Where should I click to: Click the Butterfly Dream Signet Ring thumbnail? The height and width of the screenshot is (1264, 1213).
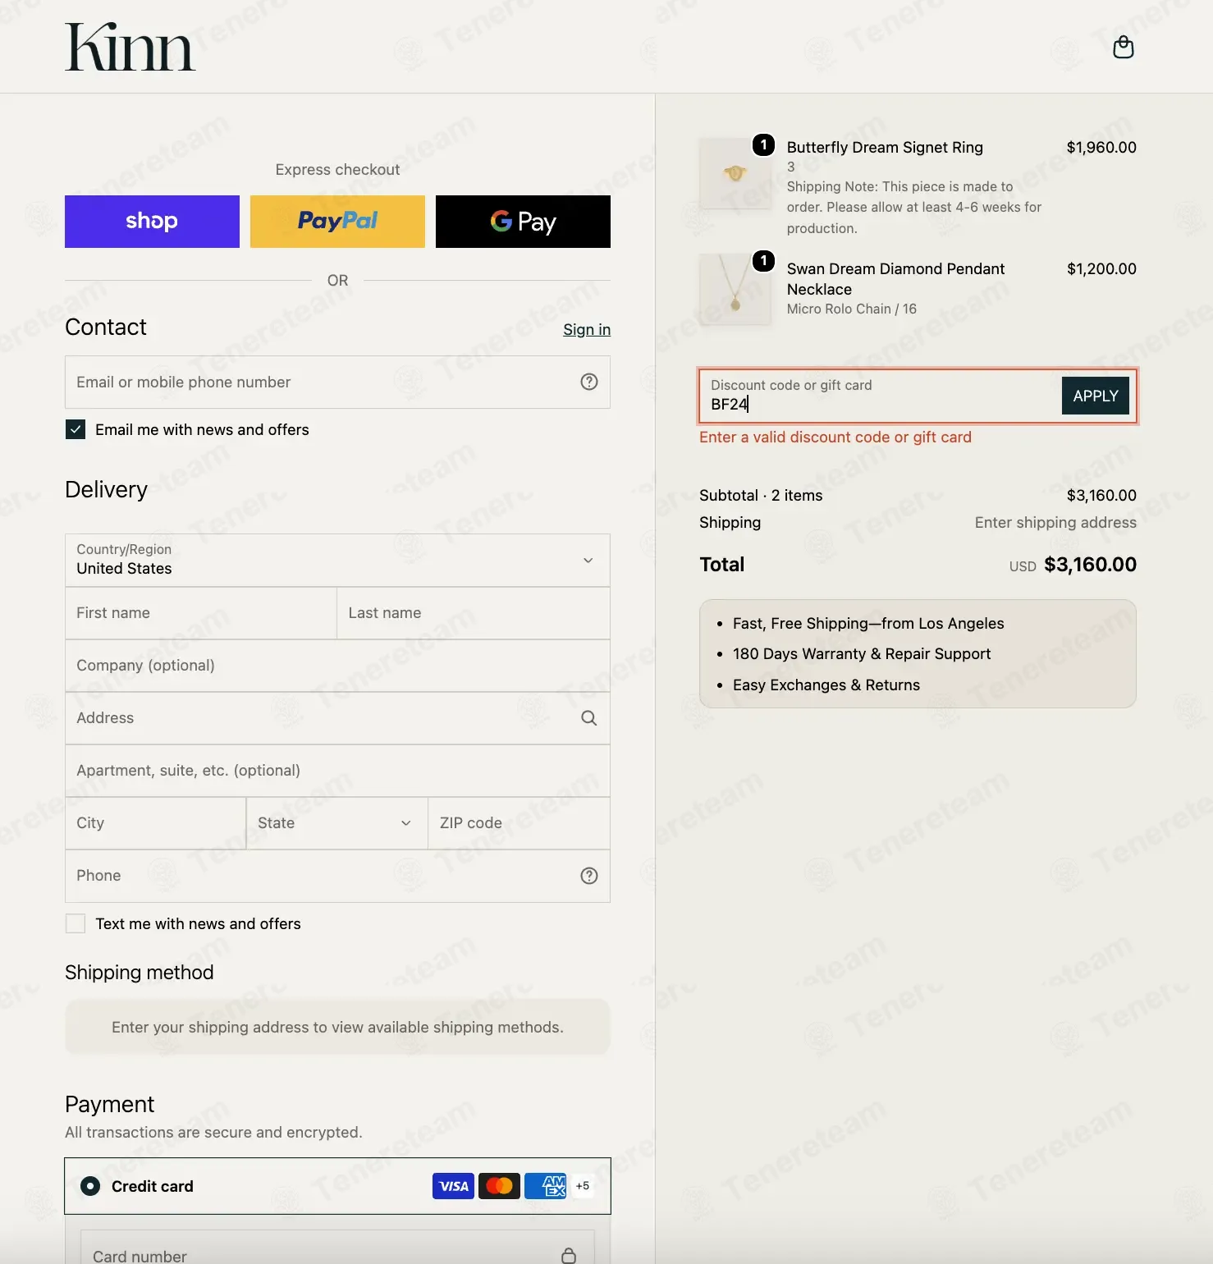[x=735, y=173]
